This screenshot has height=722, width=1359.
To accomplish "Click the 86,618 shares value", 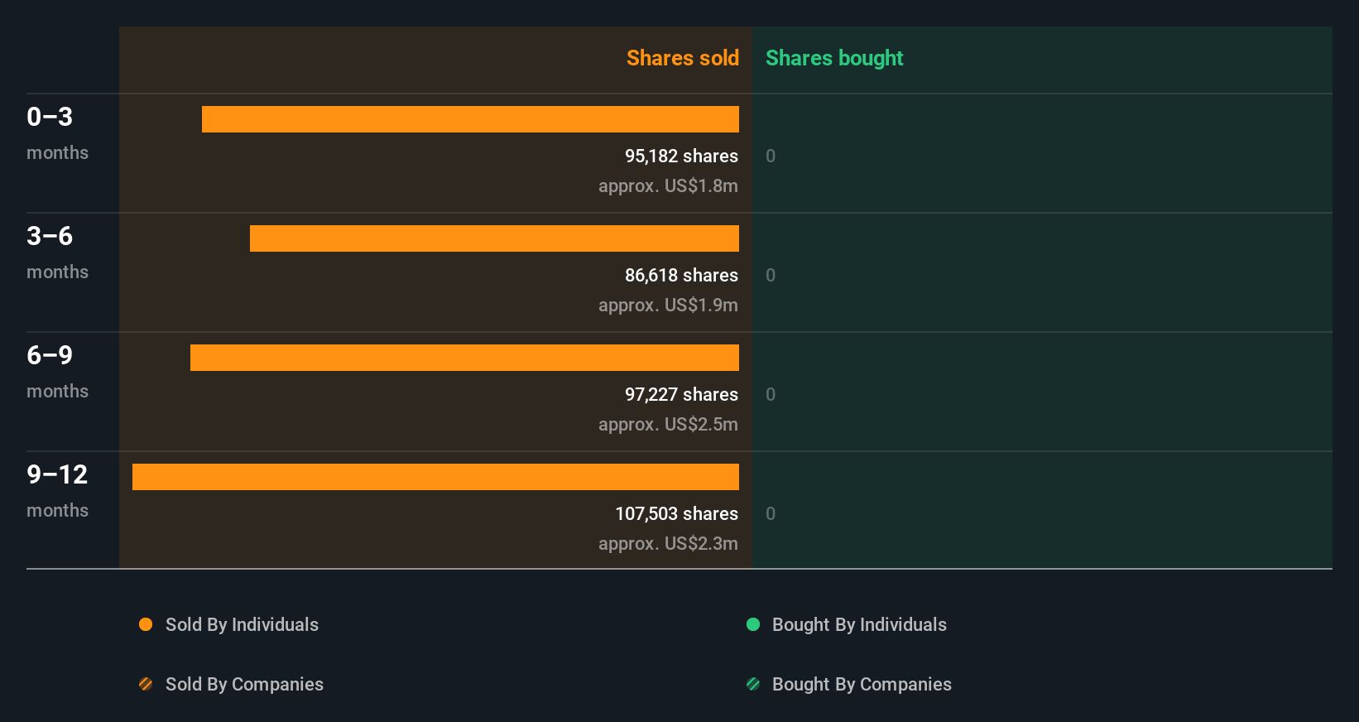I will (x=681, y=275).
